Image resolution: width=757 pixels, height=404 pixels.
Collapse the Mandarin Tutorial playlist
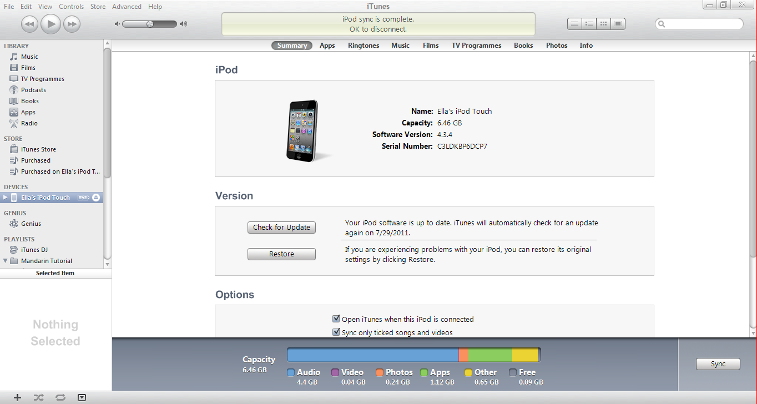(x=5, y=261)
